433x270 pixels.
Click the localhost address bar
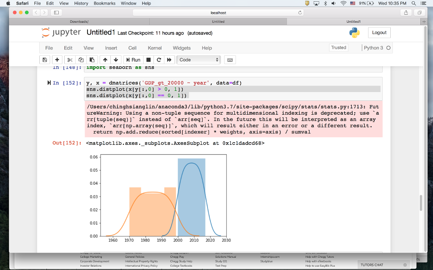218,13
